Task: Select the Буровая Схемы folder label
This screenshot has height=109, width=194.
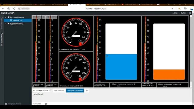Action: click(x=17, y=17)
